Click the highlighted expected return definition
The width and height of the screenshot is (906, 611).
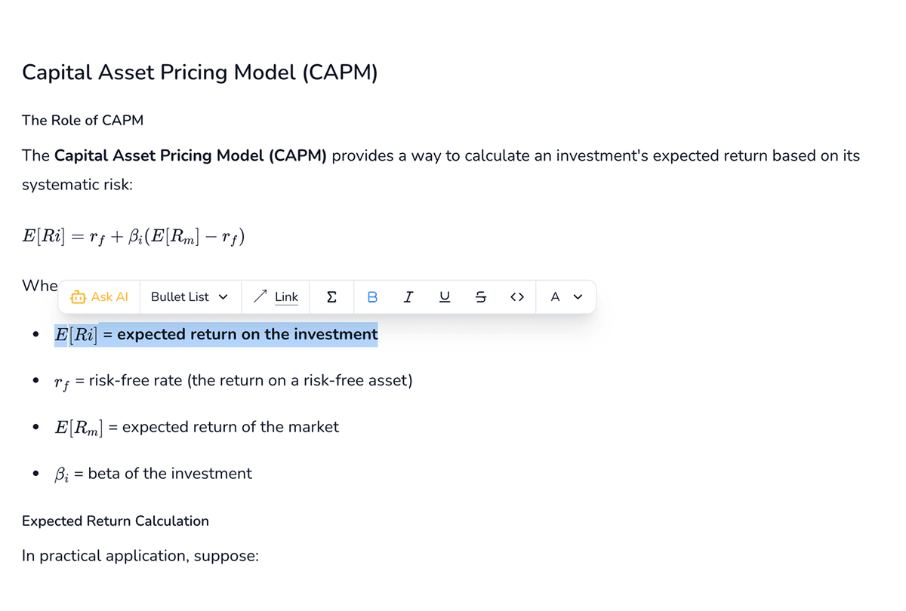pyautogui.click(x=215, y=334)
